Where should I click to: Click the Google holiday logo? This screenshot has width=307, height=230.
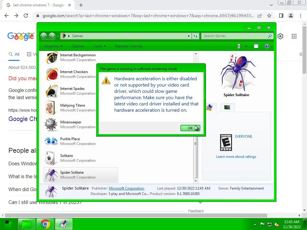21,36
